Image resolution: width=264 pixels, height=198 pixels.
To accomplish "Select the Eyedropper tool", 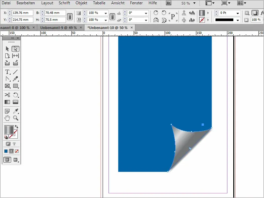I will [x=16, y=111].
